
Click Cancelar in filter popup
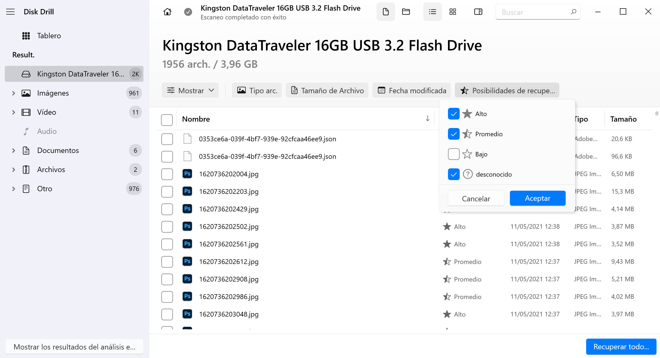tap(476, 198)
